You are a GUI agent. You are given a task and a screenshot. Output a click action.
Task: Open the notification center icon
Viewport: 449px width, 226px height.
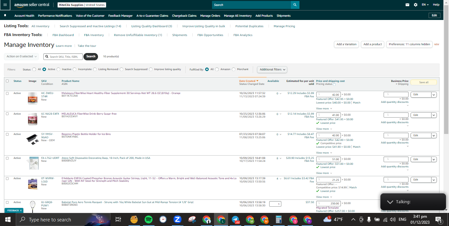[438, 219]
